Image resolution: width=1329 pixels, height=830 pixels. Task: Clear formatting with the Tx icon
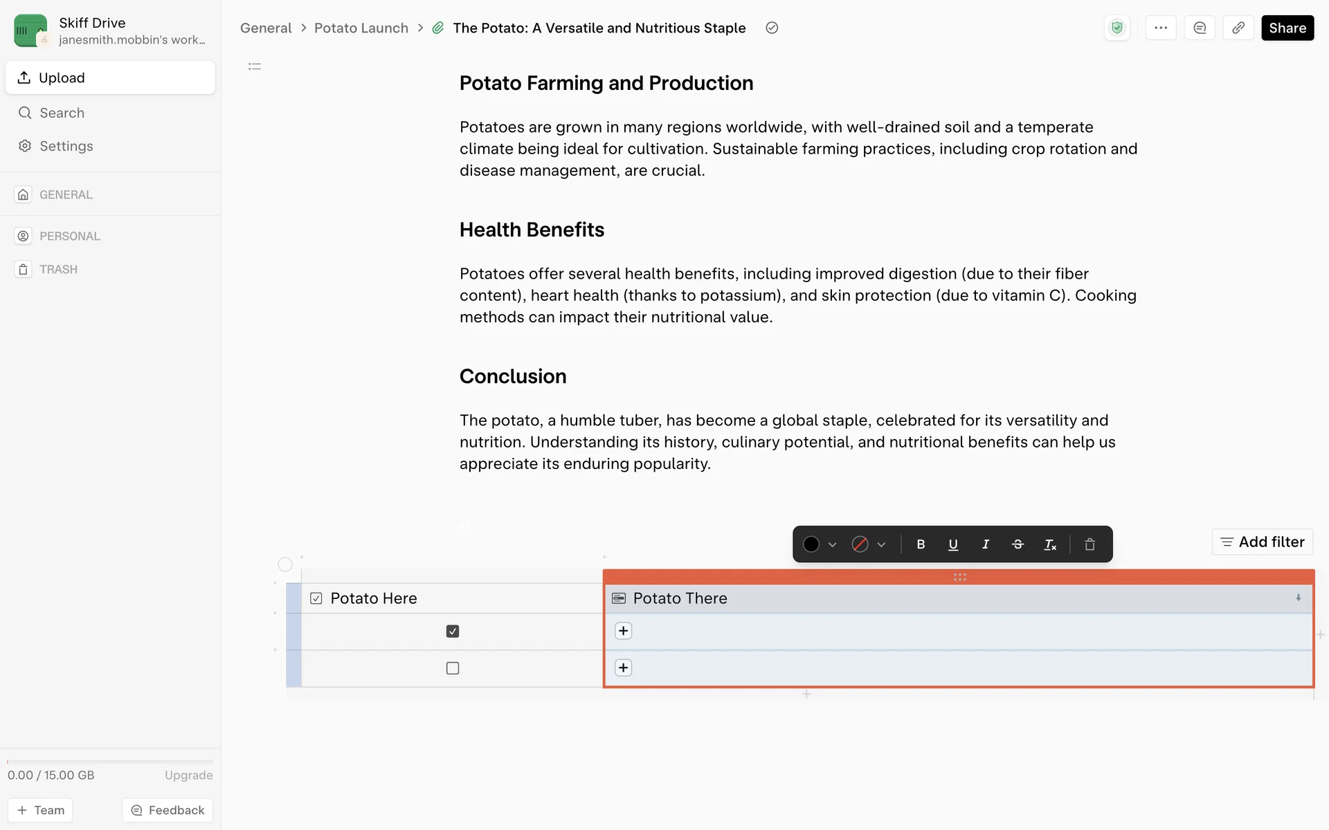(x=1050, y=545)
